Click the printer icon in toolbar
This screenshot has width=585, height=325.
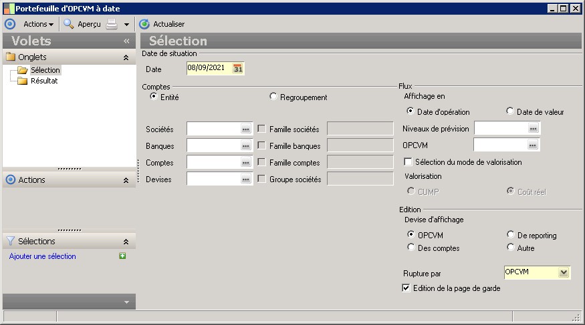[112, 24]
